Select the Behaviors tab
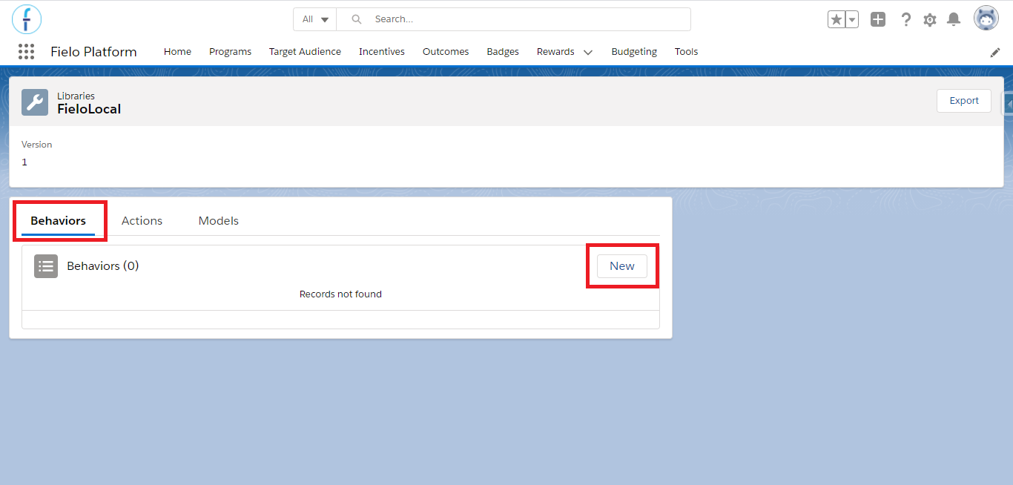 (58, 221)
